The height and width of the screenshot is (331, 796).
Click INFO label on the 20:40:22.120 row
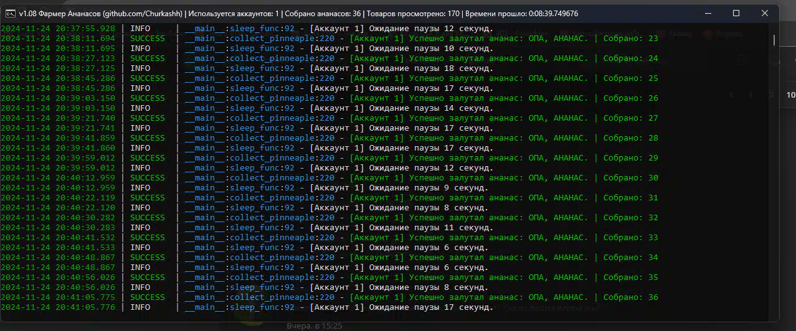tap(140, 208)
